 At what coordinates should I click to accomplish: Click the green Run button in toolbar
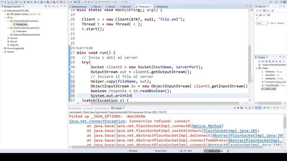(42, 2)
